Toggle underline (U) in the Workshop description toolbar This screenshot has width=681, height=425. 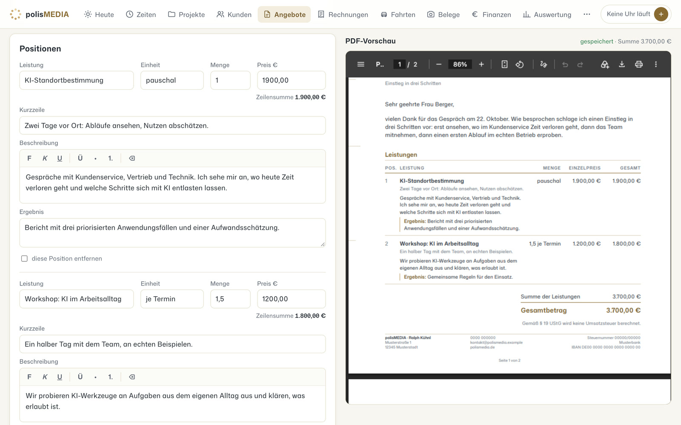click(60, 377)
